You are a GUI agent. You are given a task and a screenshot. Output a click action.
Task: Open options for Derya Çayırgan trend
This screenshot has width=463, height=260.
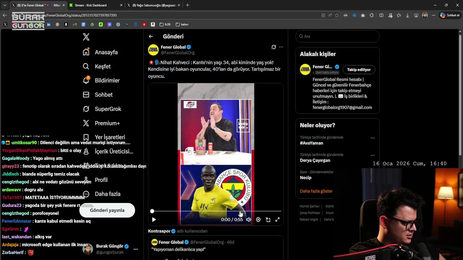pos(373,155)
